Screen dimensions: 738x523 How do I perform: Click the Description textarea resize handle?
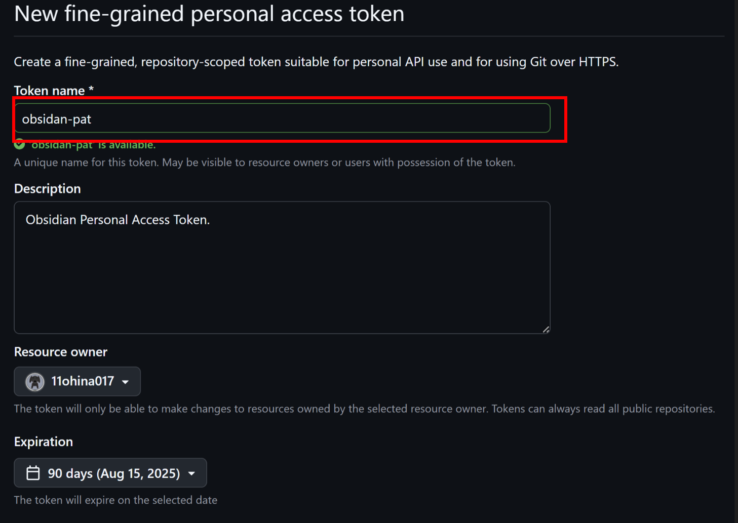[x=546, y=330]
